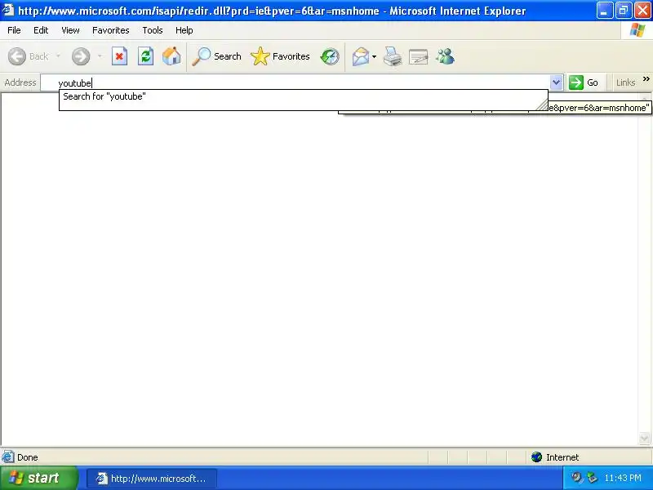Image resolution: width=653 pixels, height=490 pixels.
Task: Click the Edit page toolbar icon
Action: 419,56
